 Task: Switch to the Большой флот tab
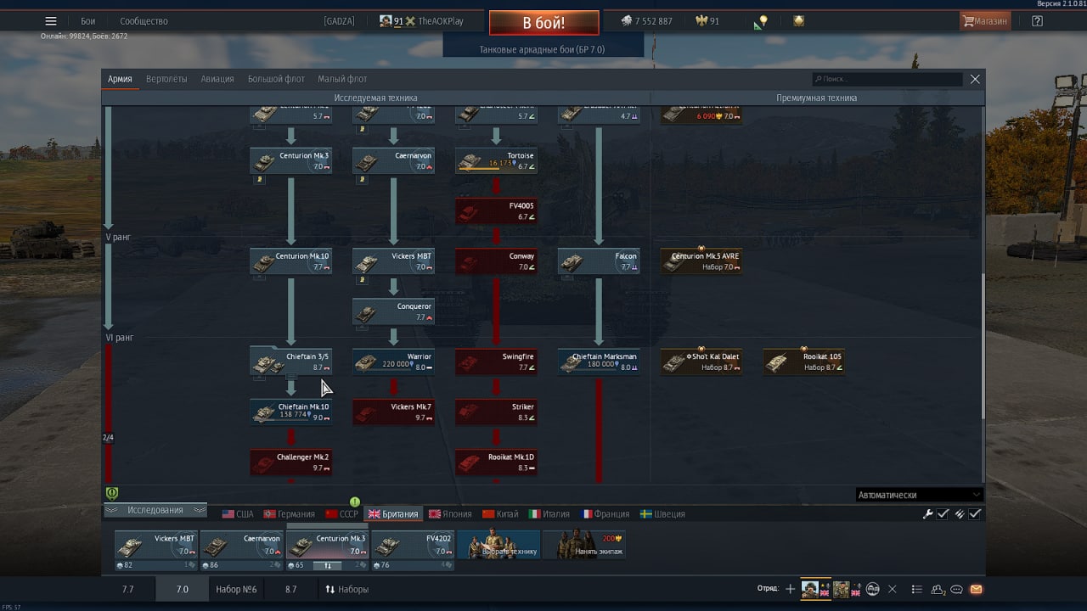[276, 79]
